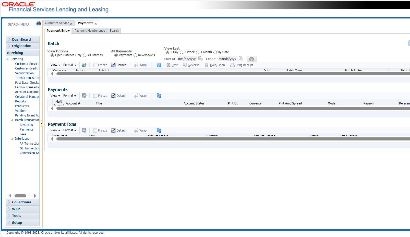410x237 pixels.
Task: Select 1 Week view last option
Action: (x=182, y=52)
